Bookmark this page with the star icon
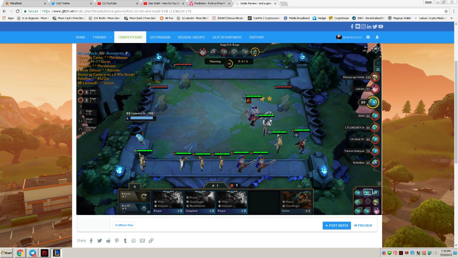Screen dimensions: 458x258 446,11
